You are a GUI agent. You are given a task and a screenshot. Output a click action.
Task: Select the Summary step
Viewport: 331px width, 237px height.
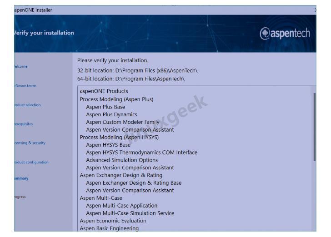(21, 178)
